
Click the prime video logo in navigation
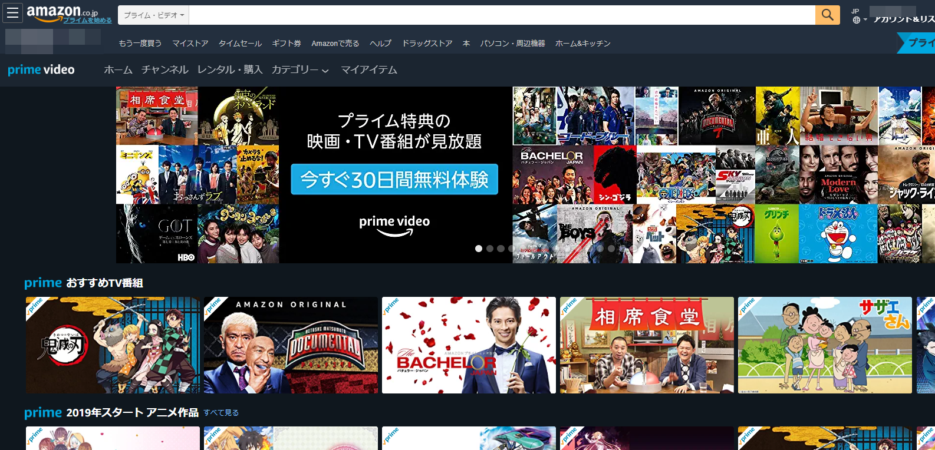pos(41,70)
